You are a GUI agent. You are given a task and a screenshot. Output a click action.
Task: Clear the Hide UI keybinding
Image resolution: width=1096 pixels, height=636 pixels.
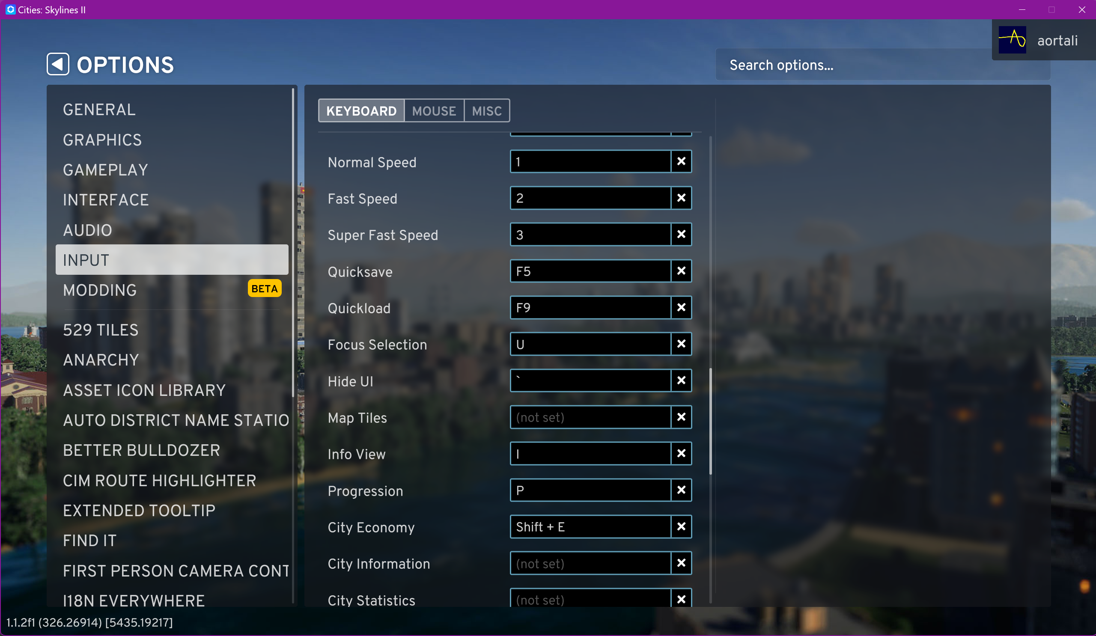pos(681,381)
